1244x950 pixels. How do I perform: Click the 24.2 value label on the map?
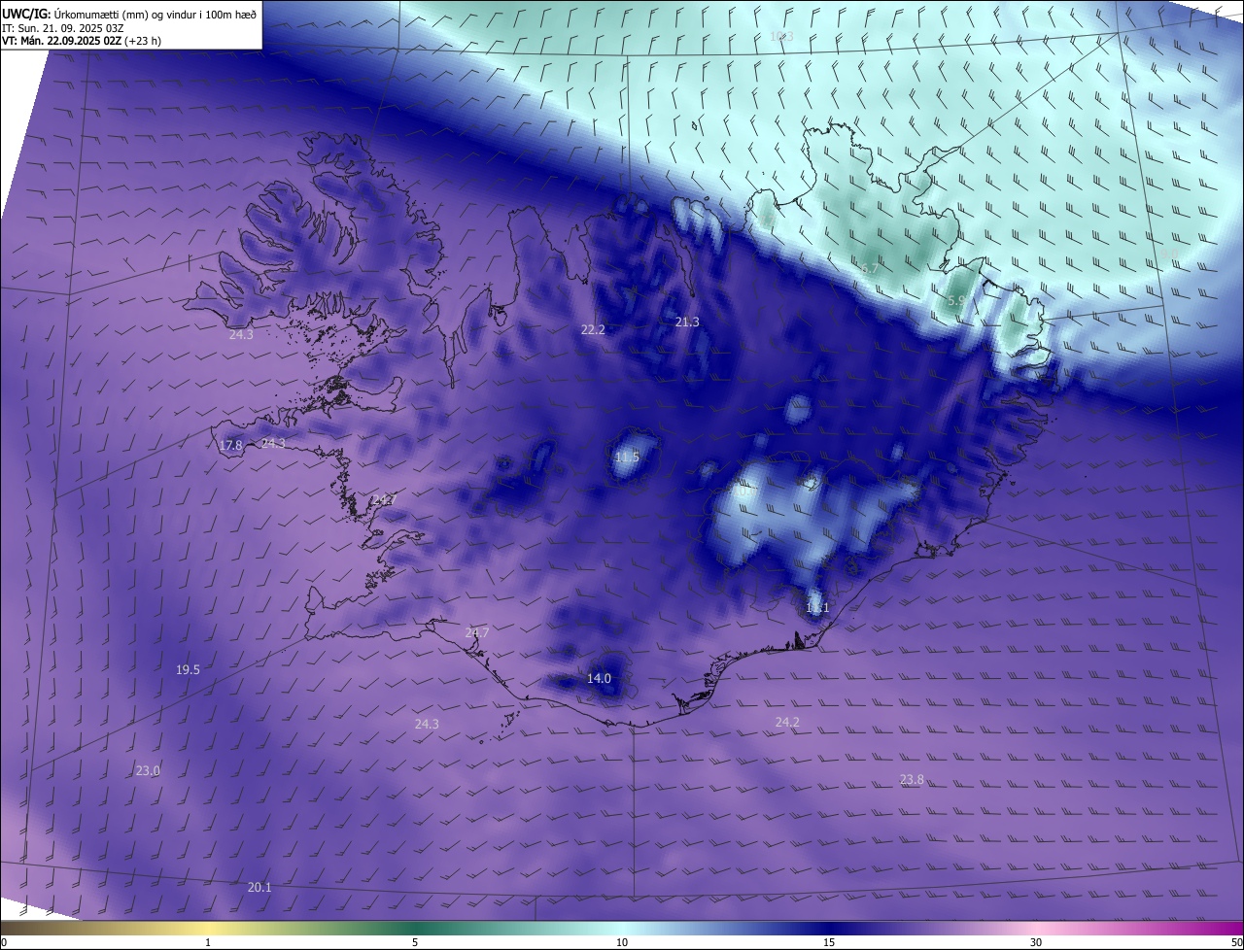tap(787, 722)
